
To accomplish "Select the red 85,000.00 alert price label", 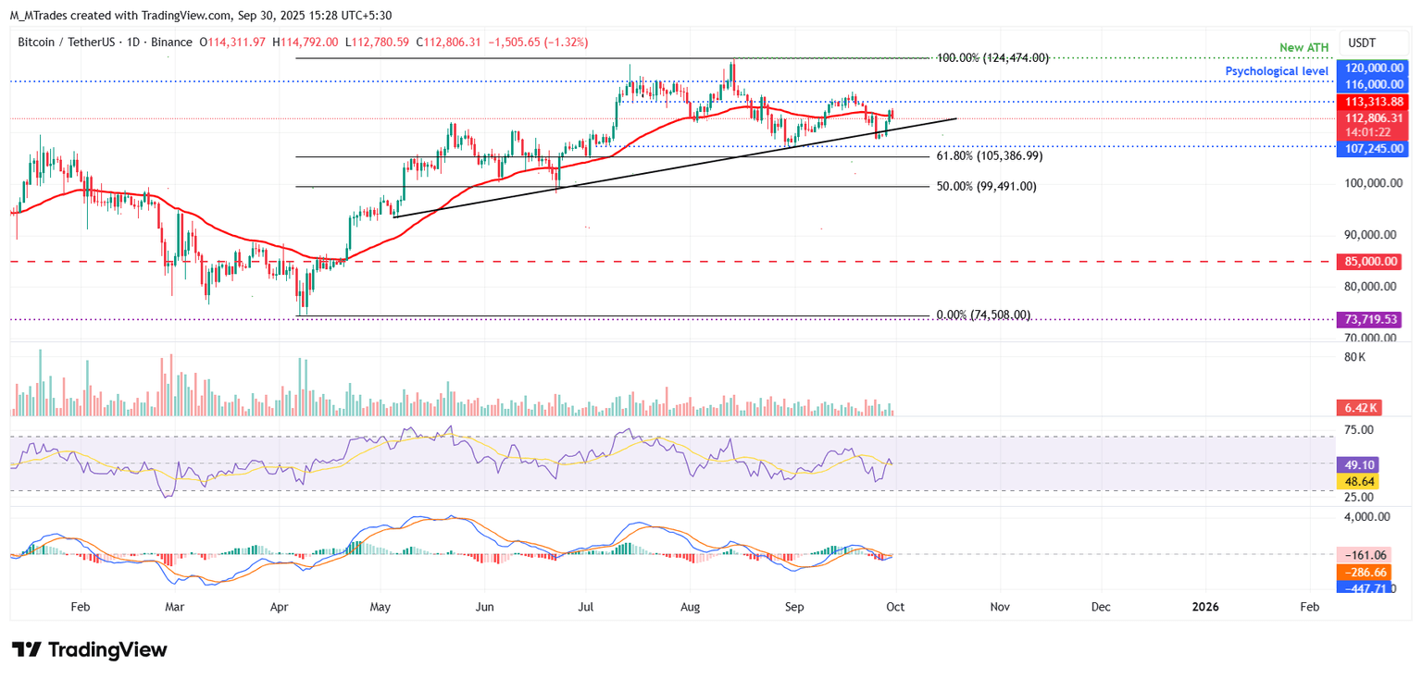I will tap(1373, 262).
